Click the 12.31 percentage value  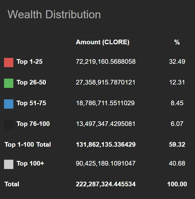tap(177, 82)
